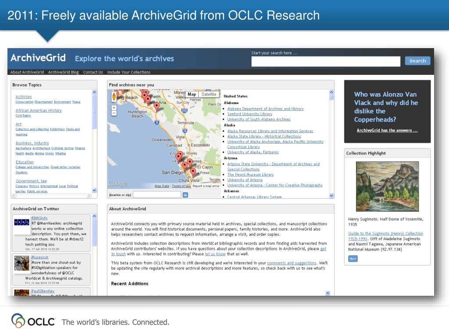This screenshot has height=336, width=449.
Task: Click the comments and suggestions link
Action: pos(292,263)
